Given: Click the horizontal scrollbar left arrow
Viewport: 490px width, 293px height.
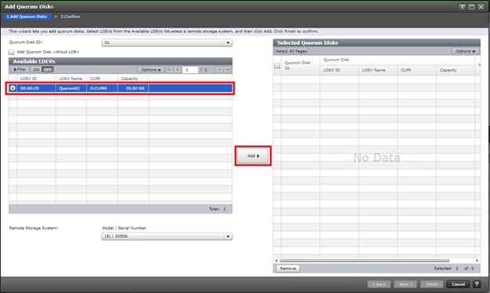Looking at the screenshot, I should tap(276, 261).
